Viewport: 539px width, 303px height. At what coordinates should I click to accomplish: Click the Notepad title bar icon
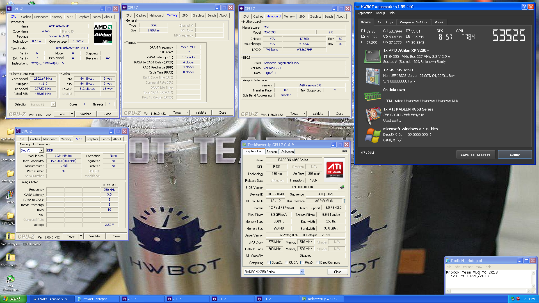pyautogui.click(x=448, y=261)
